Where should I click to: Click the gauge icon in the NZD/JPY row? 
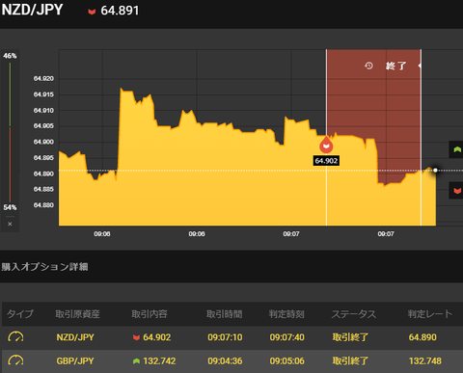click(x=15, y=337)
